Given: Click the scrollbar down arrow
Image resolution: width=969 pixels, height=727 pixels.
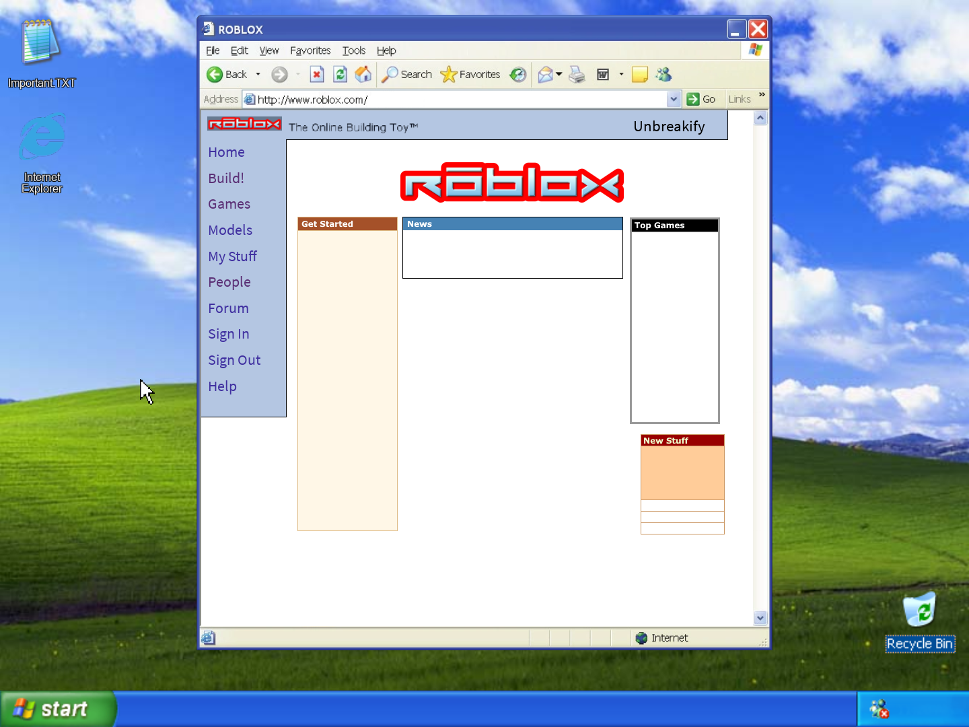Looking at the screenshot, I should pyautogui.click(x=760, y=617).
